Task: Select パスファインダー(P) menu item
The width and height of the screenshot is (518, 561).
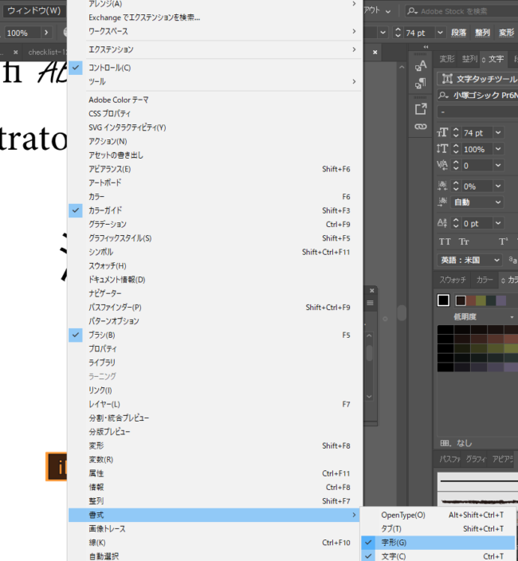Action: [215, 308]
